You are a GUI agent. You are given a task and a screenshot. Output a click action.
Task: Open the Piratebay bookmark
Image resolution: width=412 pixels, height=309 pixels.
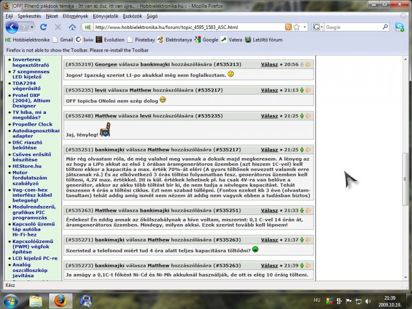[141, 40]
